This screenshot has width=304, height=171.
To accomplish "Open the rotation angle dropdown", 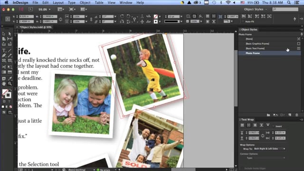I will click(115, 17).
